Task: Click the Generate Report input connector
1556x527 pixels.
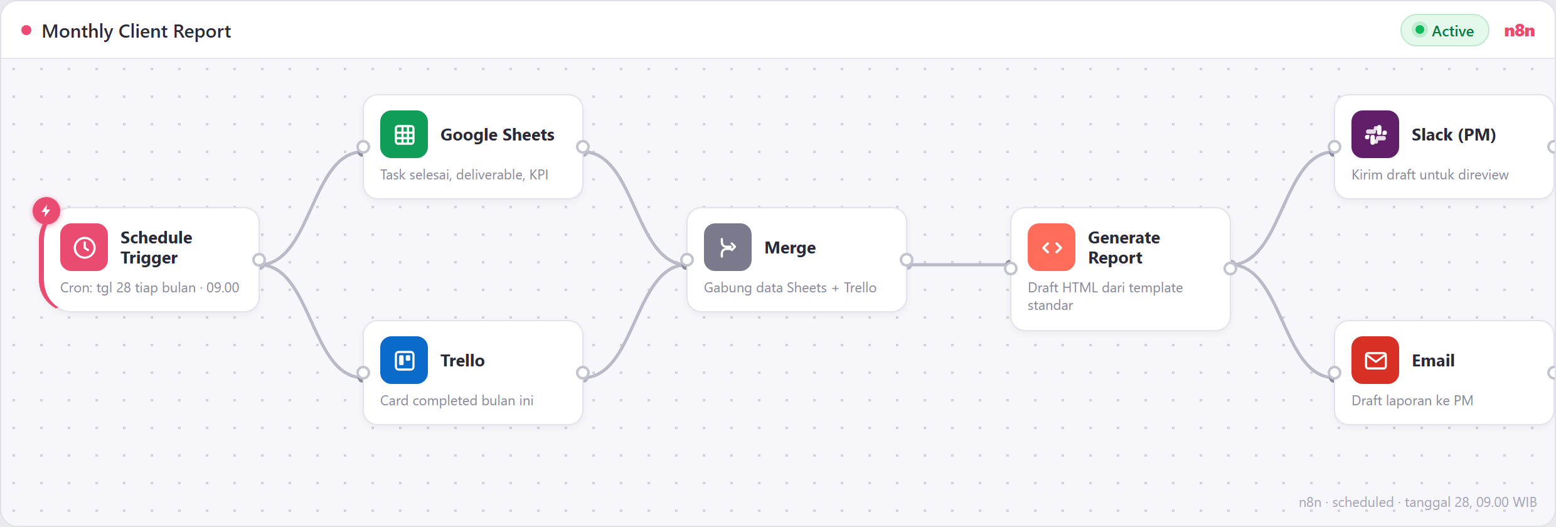Action: 1011,269
